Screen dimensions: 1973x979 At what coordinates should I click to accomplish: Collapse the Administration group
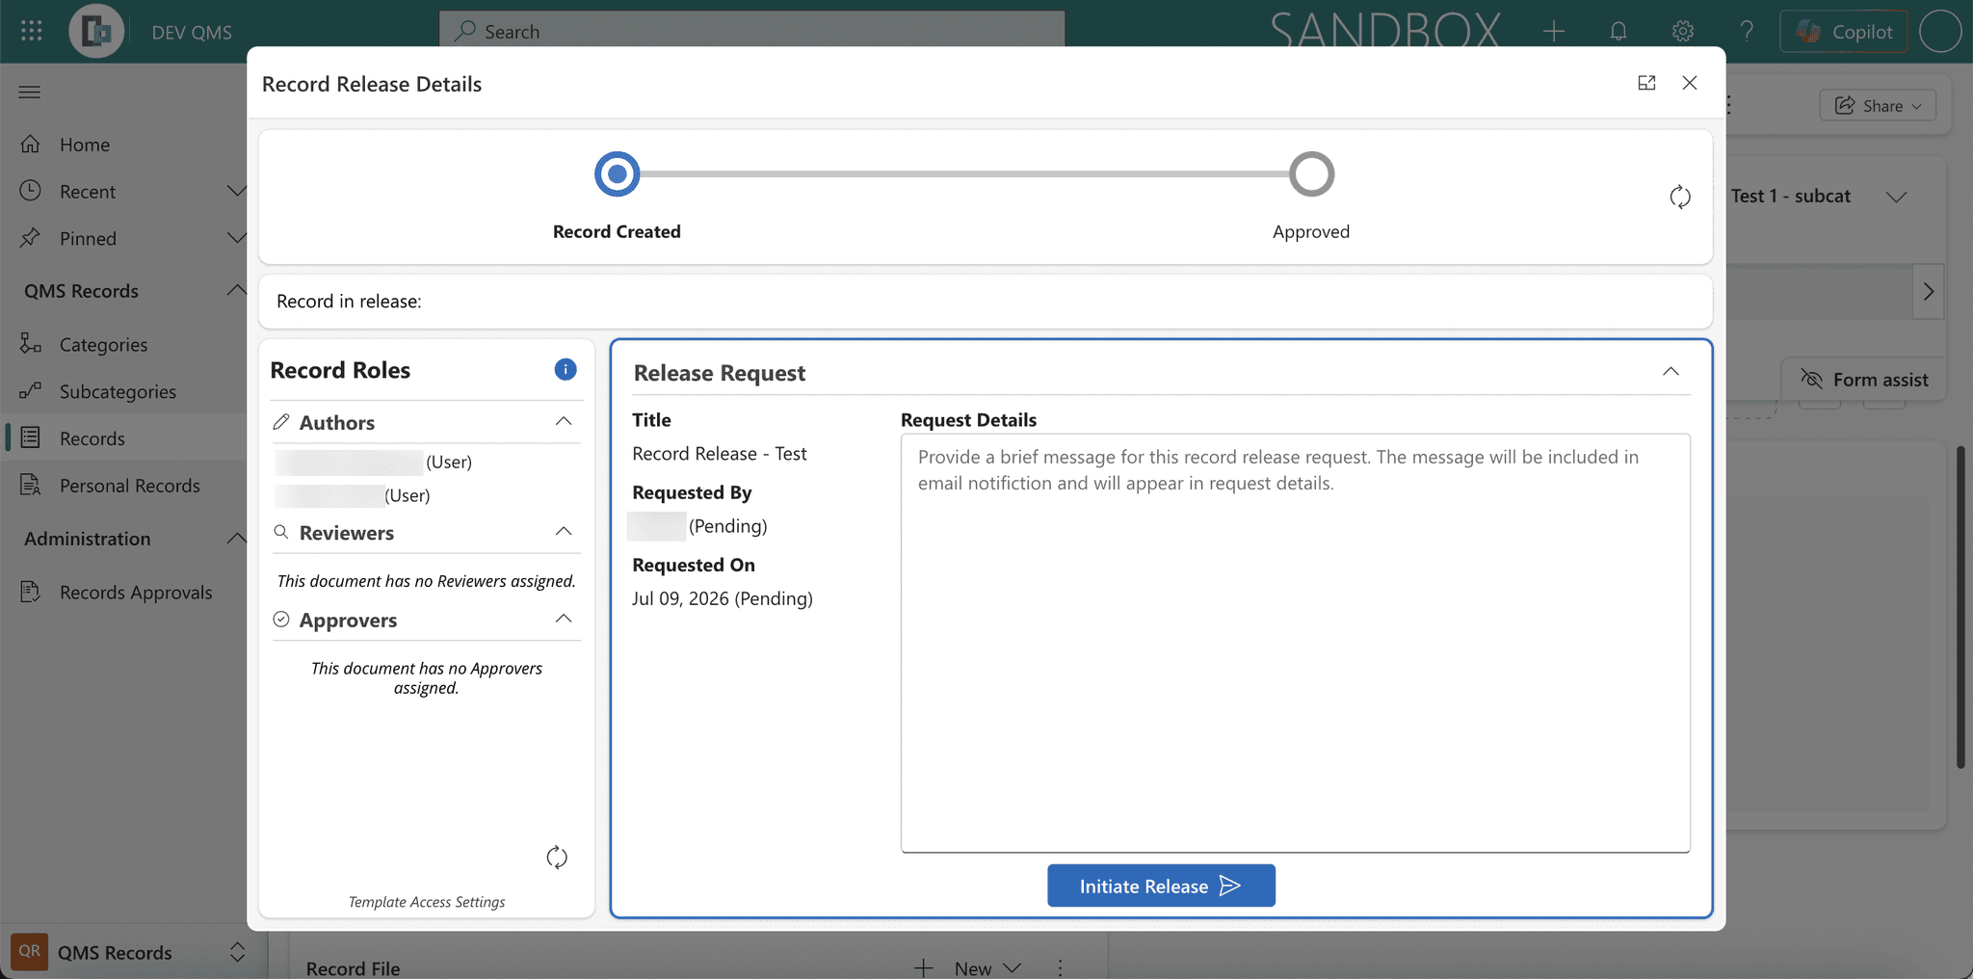click(x=235, y=538)
